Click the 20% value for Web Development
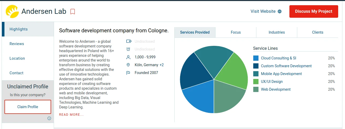The width and height of the screenshot is (345, 129). pos(331,89)
